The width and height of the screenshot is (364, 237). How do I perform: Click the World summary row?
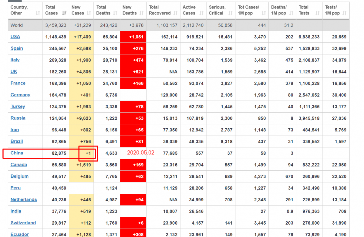(x=17, y=25)
